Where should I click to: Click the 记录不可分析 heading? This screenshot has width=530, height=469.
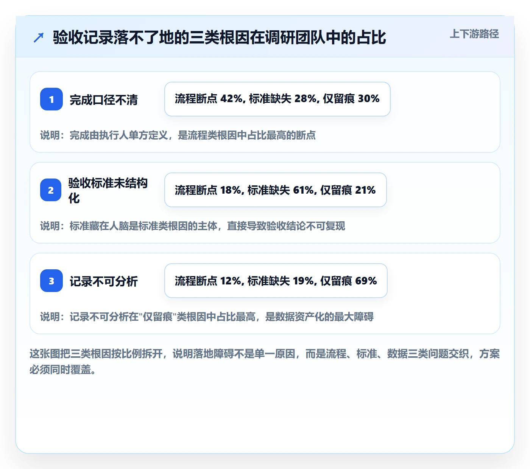(104, 281)
